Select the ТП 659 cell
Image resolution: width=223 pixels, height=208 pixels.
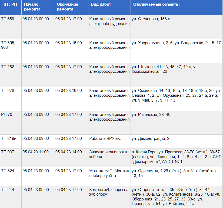coord(8,19)
